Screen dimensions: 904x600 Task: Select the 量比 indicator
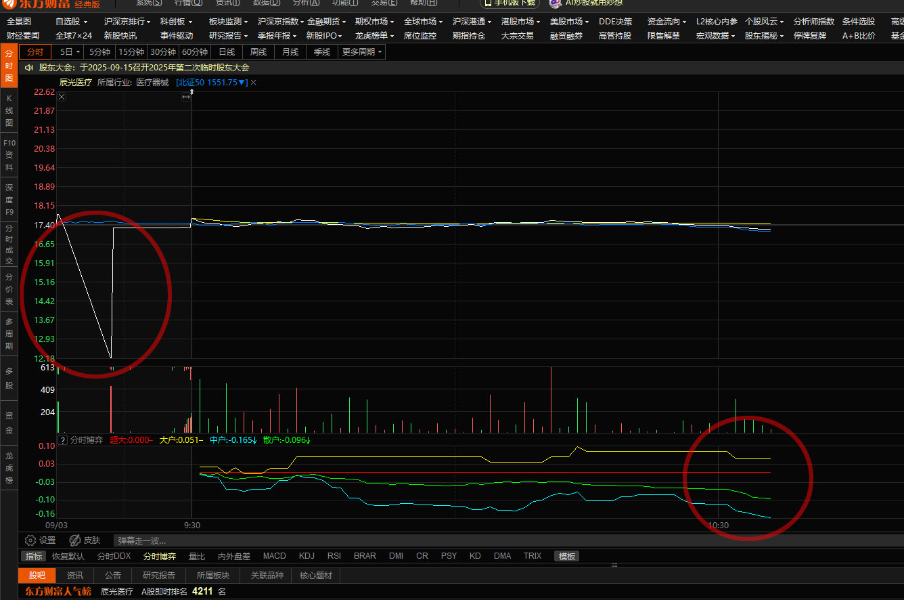pyautogui.click(x=197, y=556)
